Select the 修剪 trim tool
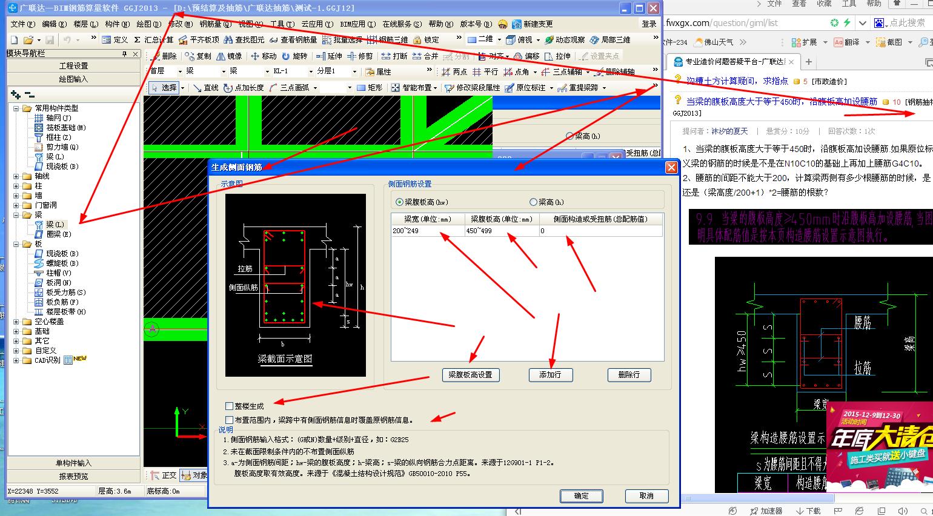This screenshot has height=516, width=933. (x=360, y=56)
